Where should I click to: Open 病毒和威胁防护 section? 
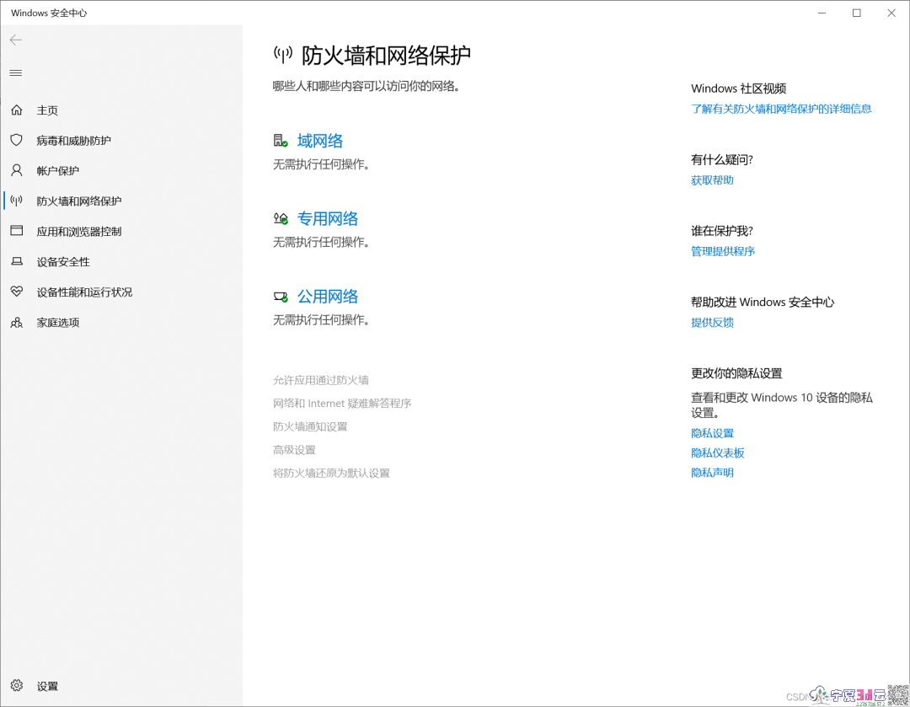(73, 141)
